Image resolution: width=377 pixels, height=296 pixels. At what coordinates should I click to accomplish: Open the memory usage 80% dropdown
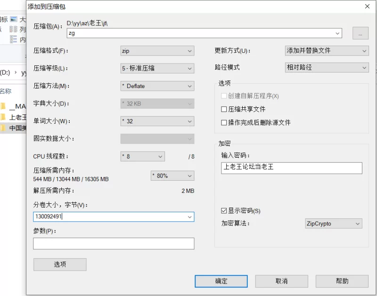[172, 176]
